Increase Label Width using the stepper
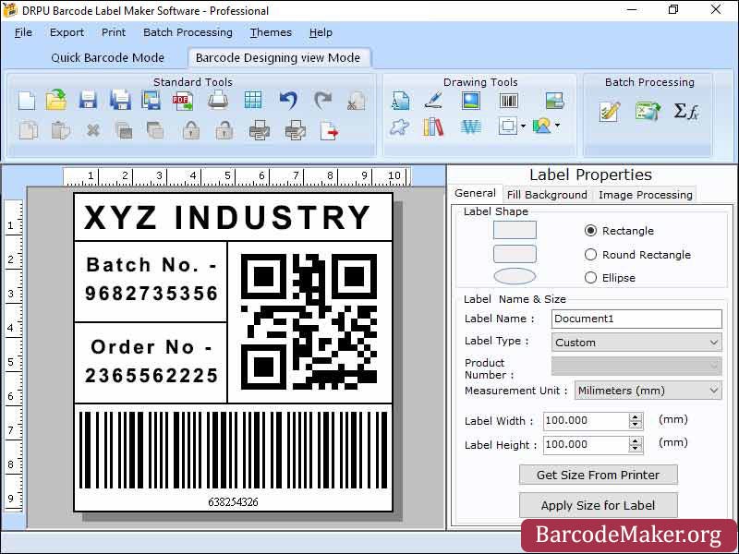The width and height of the screenshot is (739, 554). tap(635, 415)
